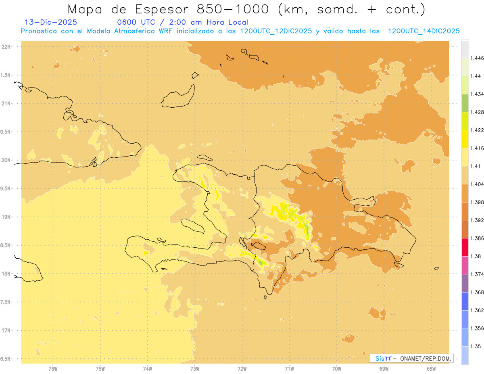Viewport: 484px width, 374px height.
Task: Click the legend value 1.368
Action: (478, 292)
